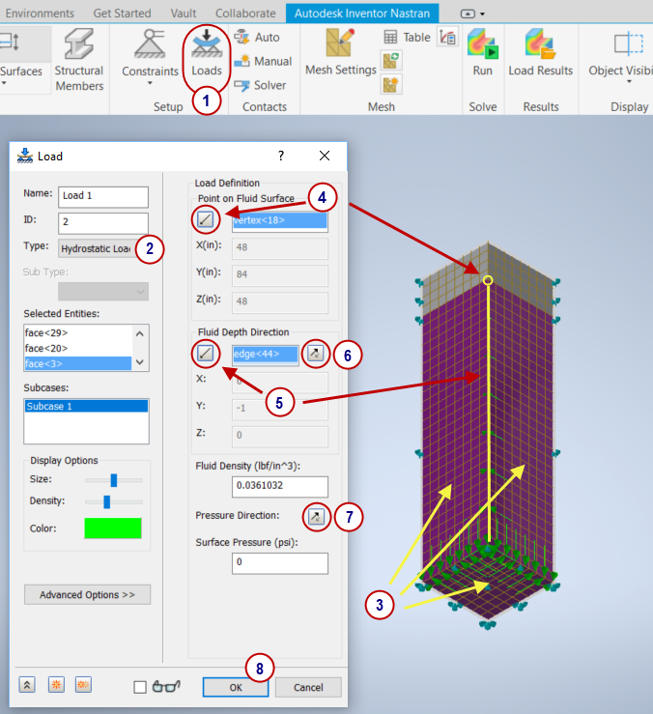Screen dimensions: 653x714
Task: Click the edge<44> selection field
Action: (266, 355)
